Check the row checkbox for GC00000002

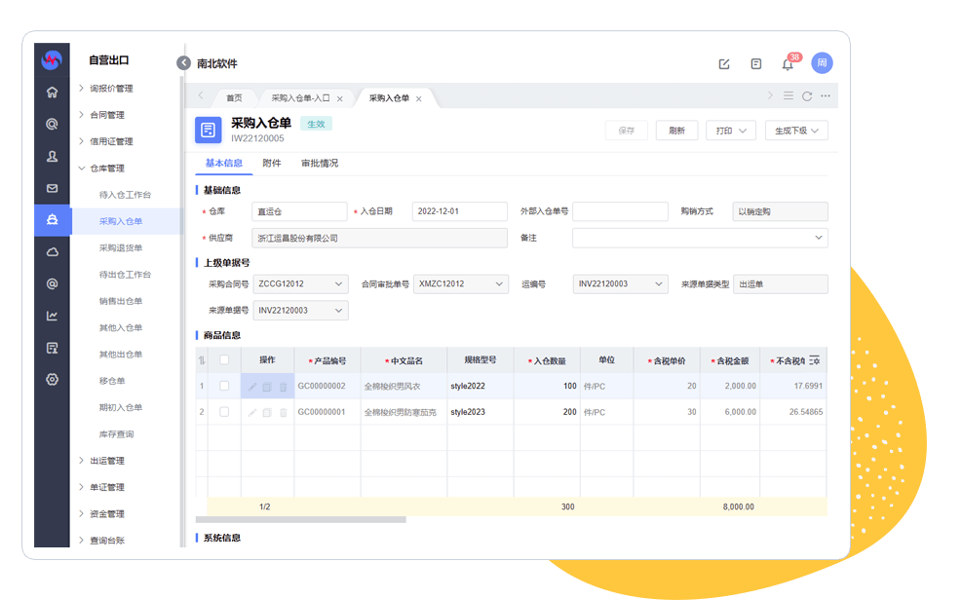coord(224,386)
